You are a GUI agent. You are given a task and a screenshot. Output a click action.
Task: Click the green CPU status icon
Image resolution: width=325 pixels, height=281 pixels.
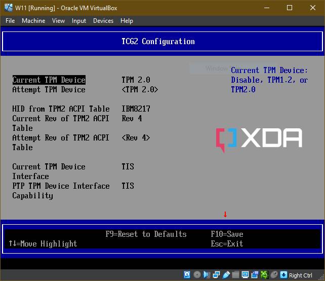pos(265,275)
